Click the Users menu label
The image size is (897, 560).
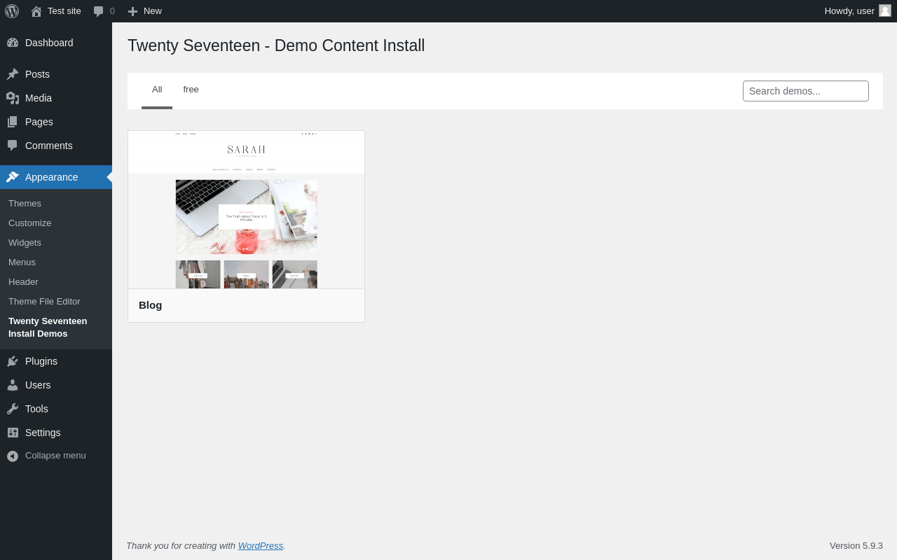pyautogui.click(x=38, y=385)
